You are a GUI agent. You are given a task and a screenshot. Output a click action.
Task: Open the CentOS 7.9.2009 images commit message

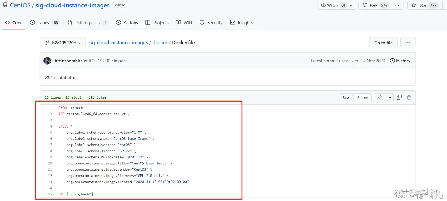tap(104, 61)
